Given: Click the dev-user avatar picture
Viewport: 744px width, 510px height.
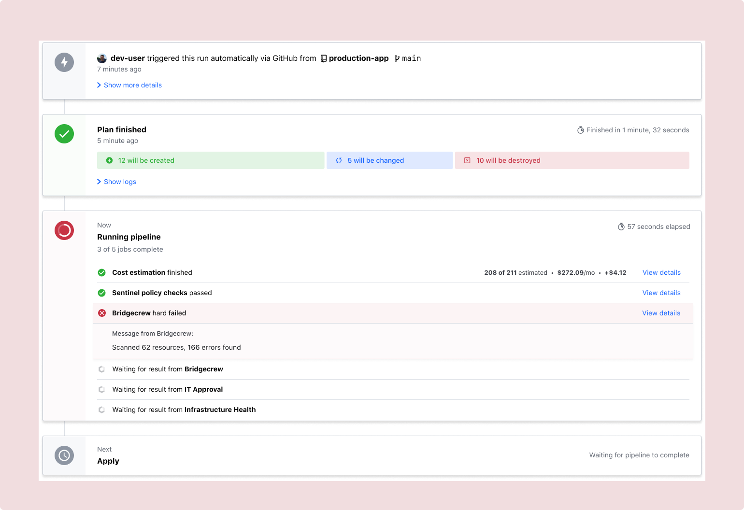Looking at the screenshot, I should [102, 58].
